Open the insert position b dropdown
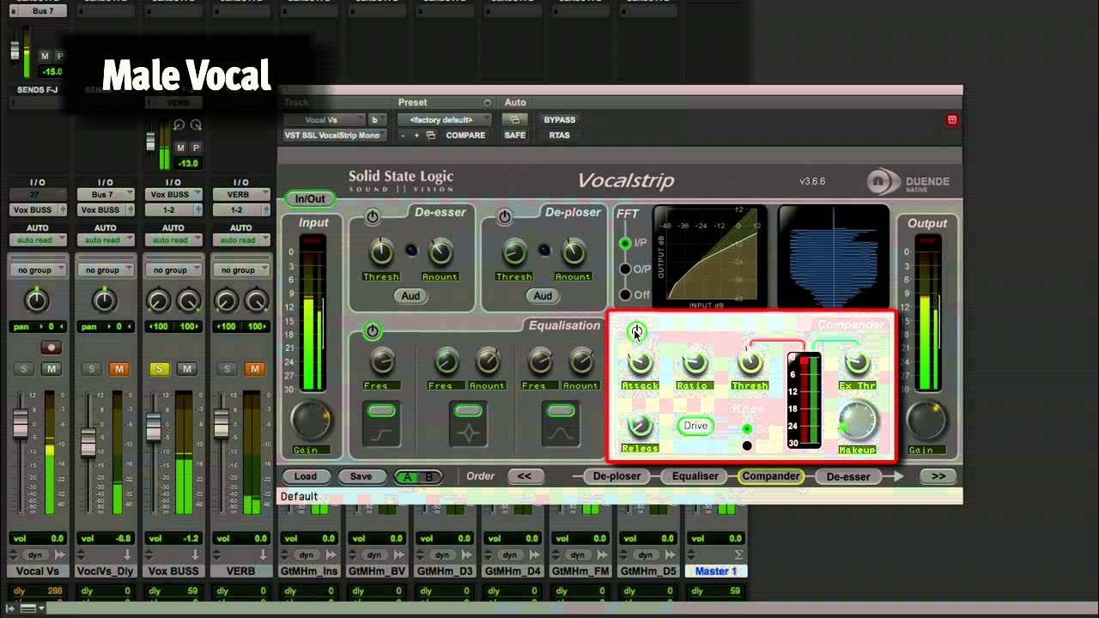This screenshot has height=618, width=1099. [378, 120]
